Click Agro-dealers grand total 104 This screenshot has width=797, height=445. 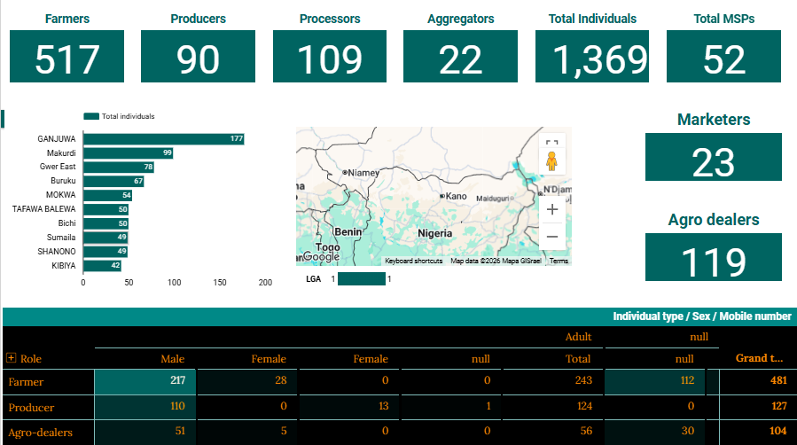pos(758,433)
